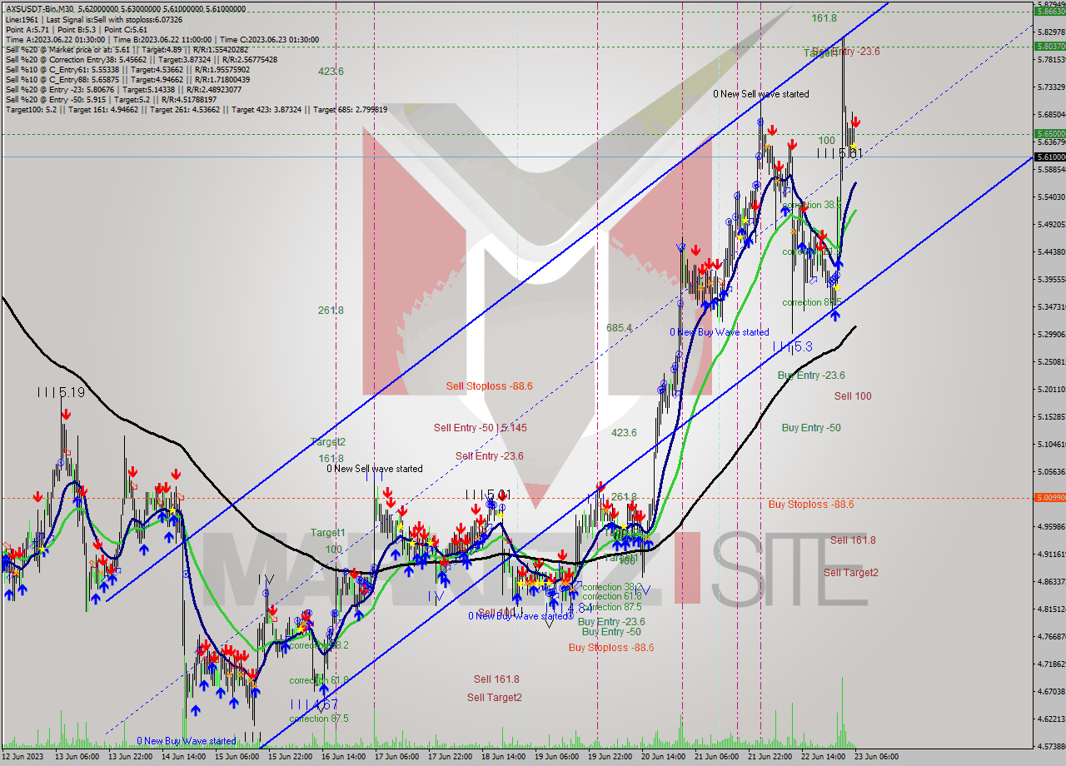The height and width of the screenshot is (766, 1066).
Task: Click the '19 Jun 22:00' time label
Action: [610, 757]
